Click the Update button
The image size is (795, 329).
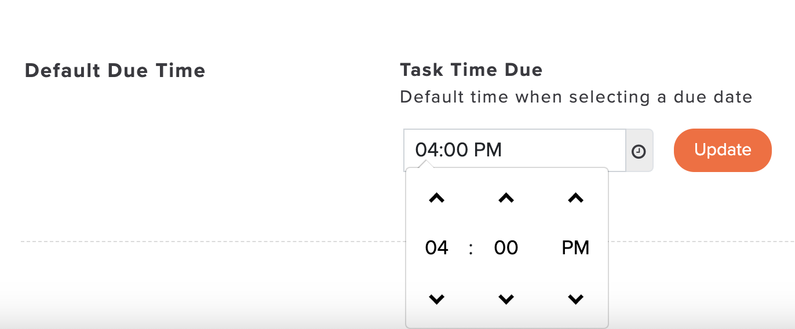pyautogui.click(x=723, y=150)
